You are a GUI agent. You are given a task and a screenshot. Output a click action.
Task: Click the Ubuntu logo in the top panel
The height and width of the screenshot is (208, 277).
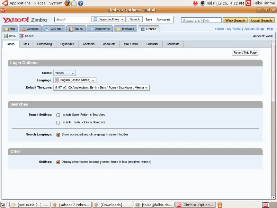5,3
